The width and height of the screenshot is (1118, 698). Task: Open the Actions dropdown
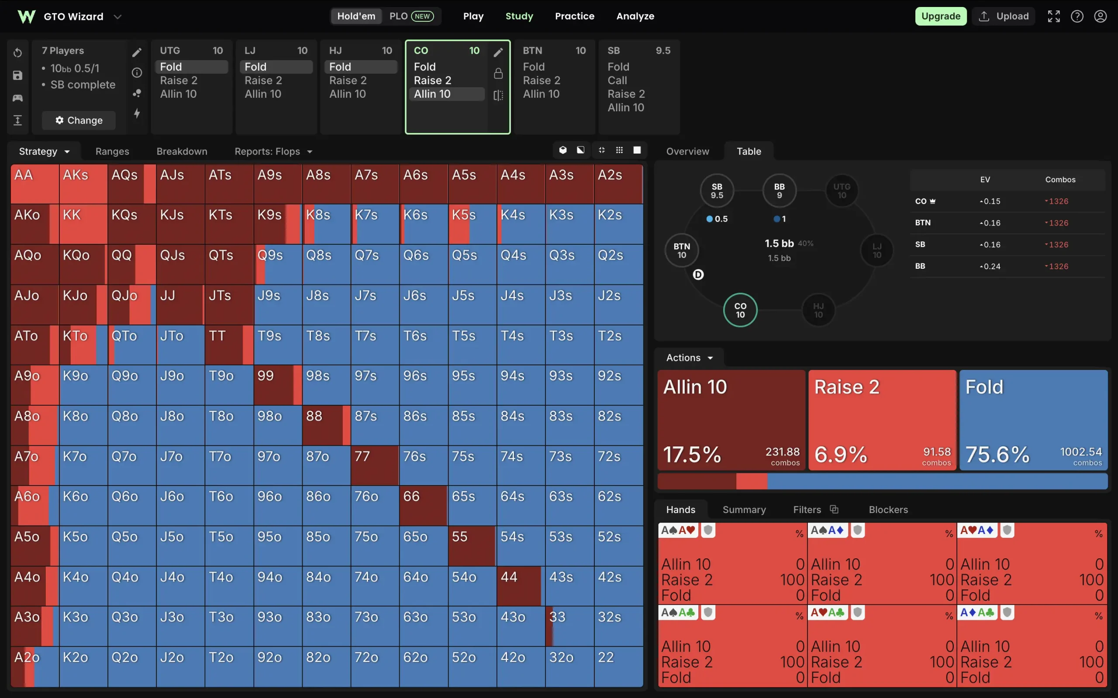(689, 358)
